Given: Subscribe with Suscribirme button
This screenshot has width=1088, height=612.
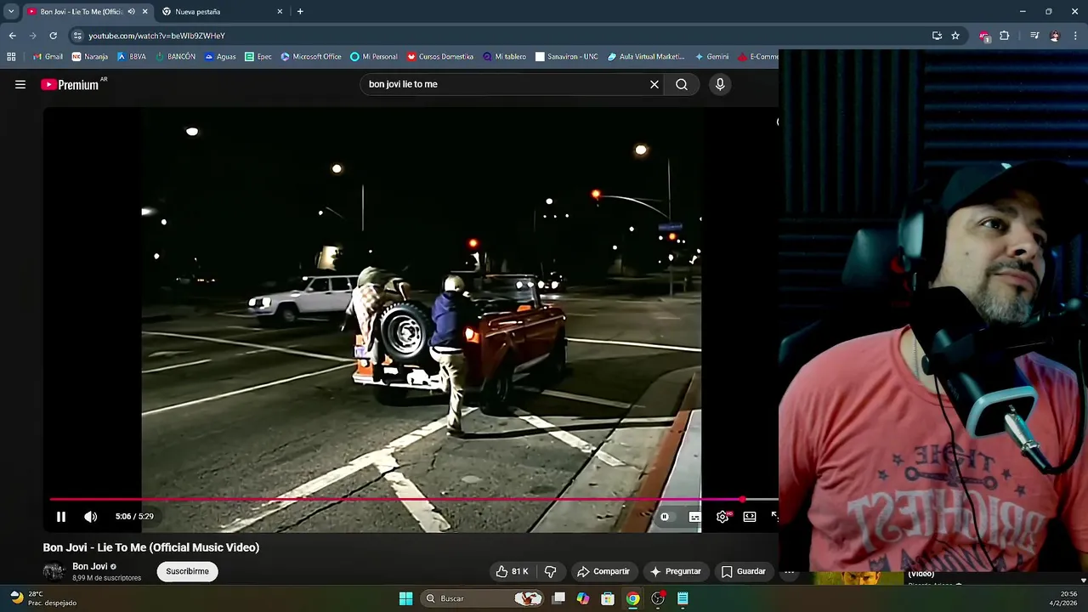Looking at the screenshot, I should pyautogui.click(x=188, y=571).
